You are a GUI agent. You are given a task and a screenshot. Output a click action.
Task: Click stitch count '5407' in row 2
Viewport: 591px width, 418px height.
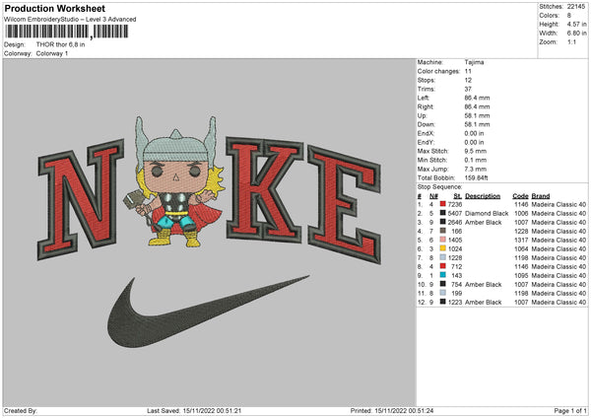tap(455, 214)
